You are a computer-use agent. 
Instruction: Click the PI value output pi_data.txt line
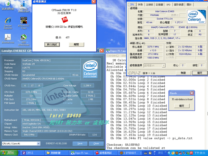click(x=151, y=138)
